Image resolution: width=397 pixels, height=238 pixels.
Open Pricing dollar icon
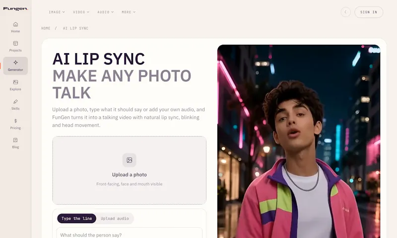pos(15,121)
